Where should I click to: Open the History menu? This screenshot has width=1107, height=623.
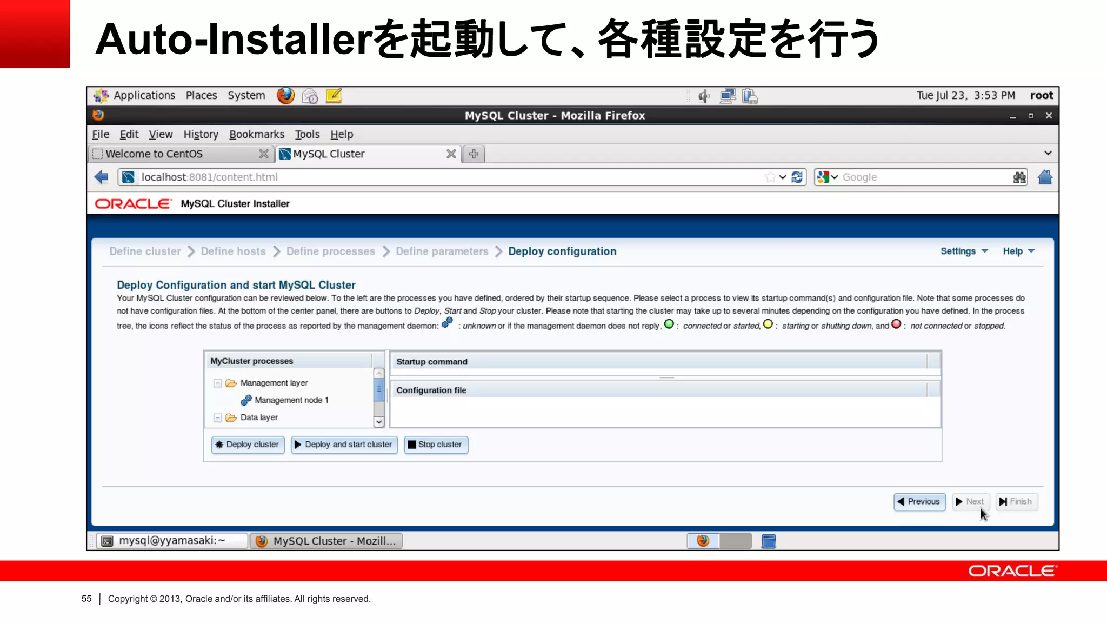pos(201,135)
